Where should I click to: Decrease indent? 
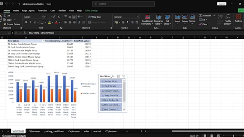pos(79,22)
